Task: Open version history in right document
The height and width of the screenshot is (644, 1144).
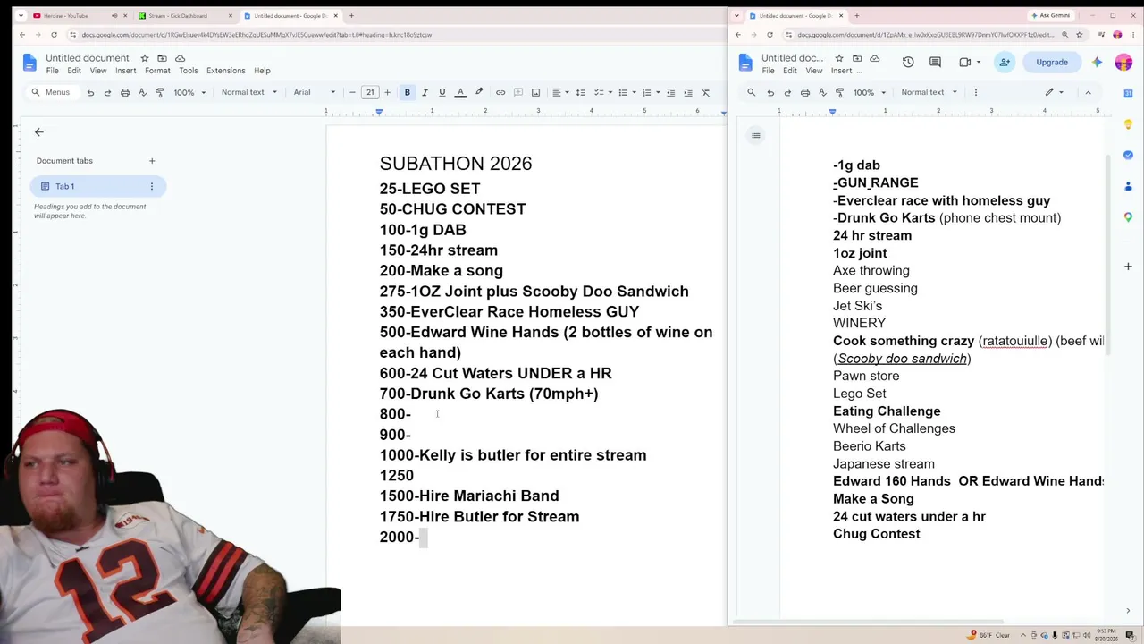Action: pos(908,62)
